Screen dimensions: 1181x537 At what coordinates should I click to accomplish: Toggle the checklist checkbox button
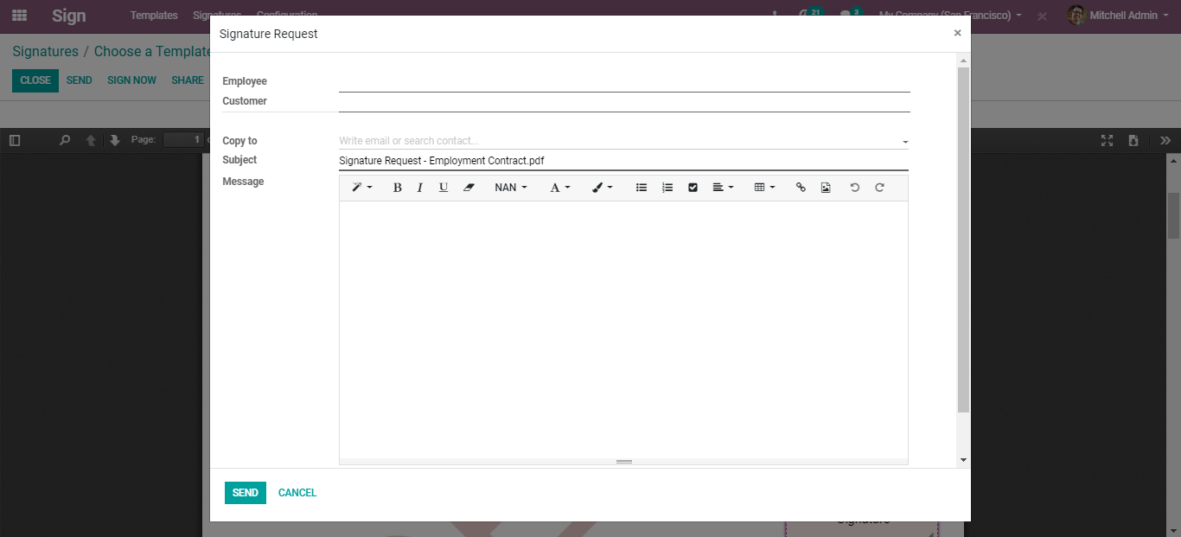[x=693, y=188]
